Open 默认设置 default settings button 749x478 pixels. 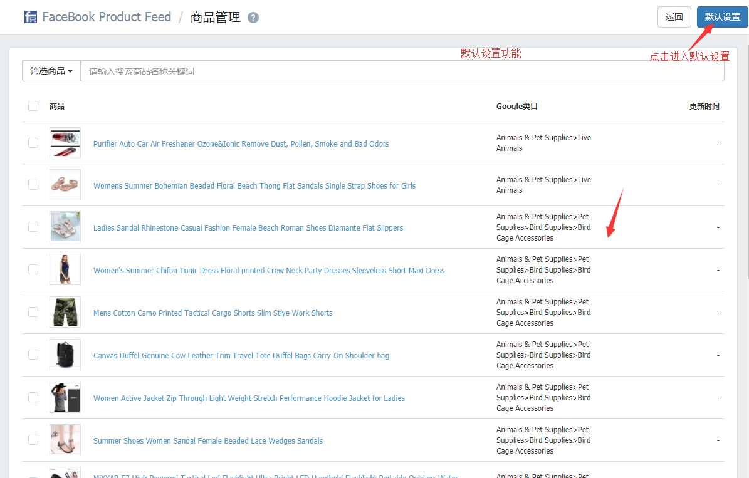(x=722, y=17)
